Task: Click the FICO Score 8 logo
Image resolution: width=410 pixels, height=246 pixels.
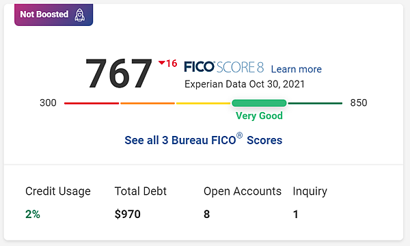Action: pos(224,67)
